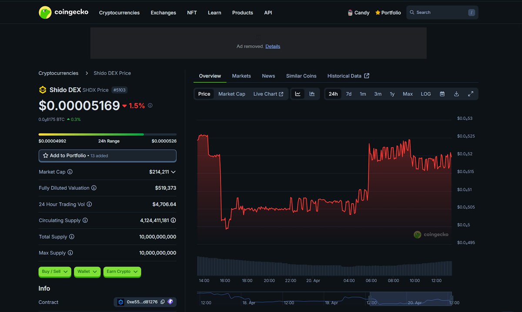522x312 pixels.
Task: Click the #5103 rank badge
Action: 120,90
